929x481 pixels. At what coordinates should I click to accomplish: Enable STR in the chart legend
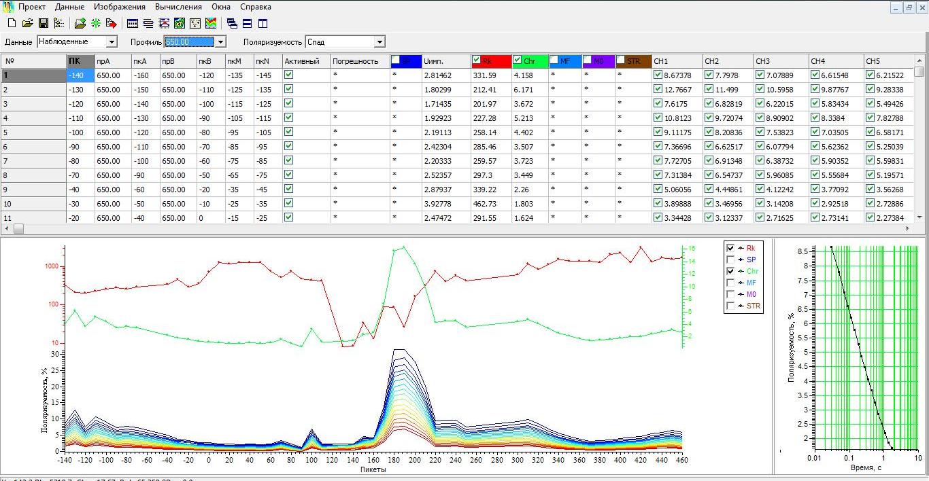click(x=730, y=306)
